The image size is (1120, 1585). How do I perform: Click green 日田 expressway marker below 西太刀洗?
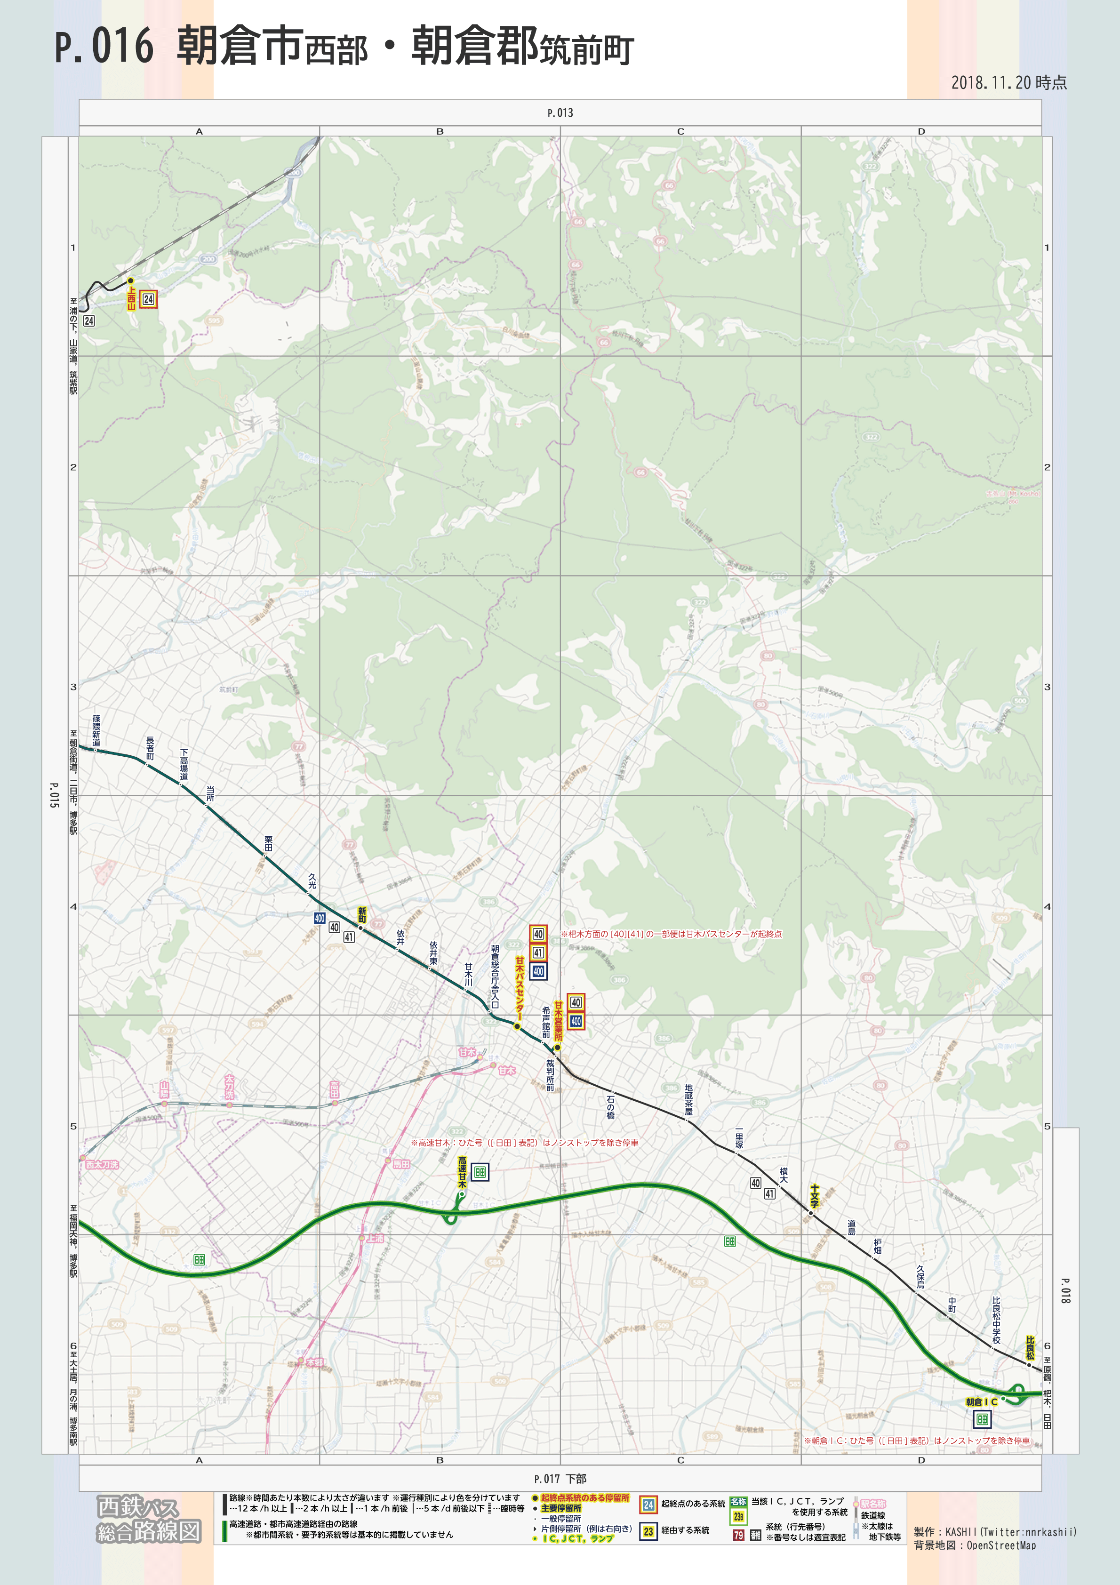point(200,1260)
